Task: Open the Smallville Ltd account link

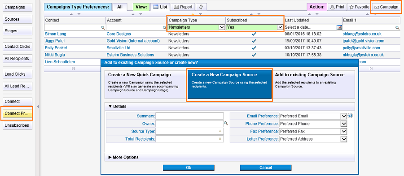Action: click(x=119, y=48)
